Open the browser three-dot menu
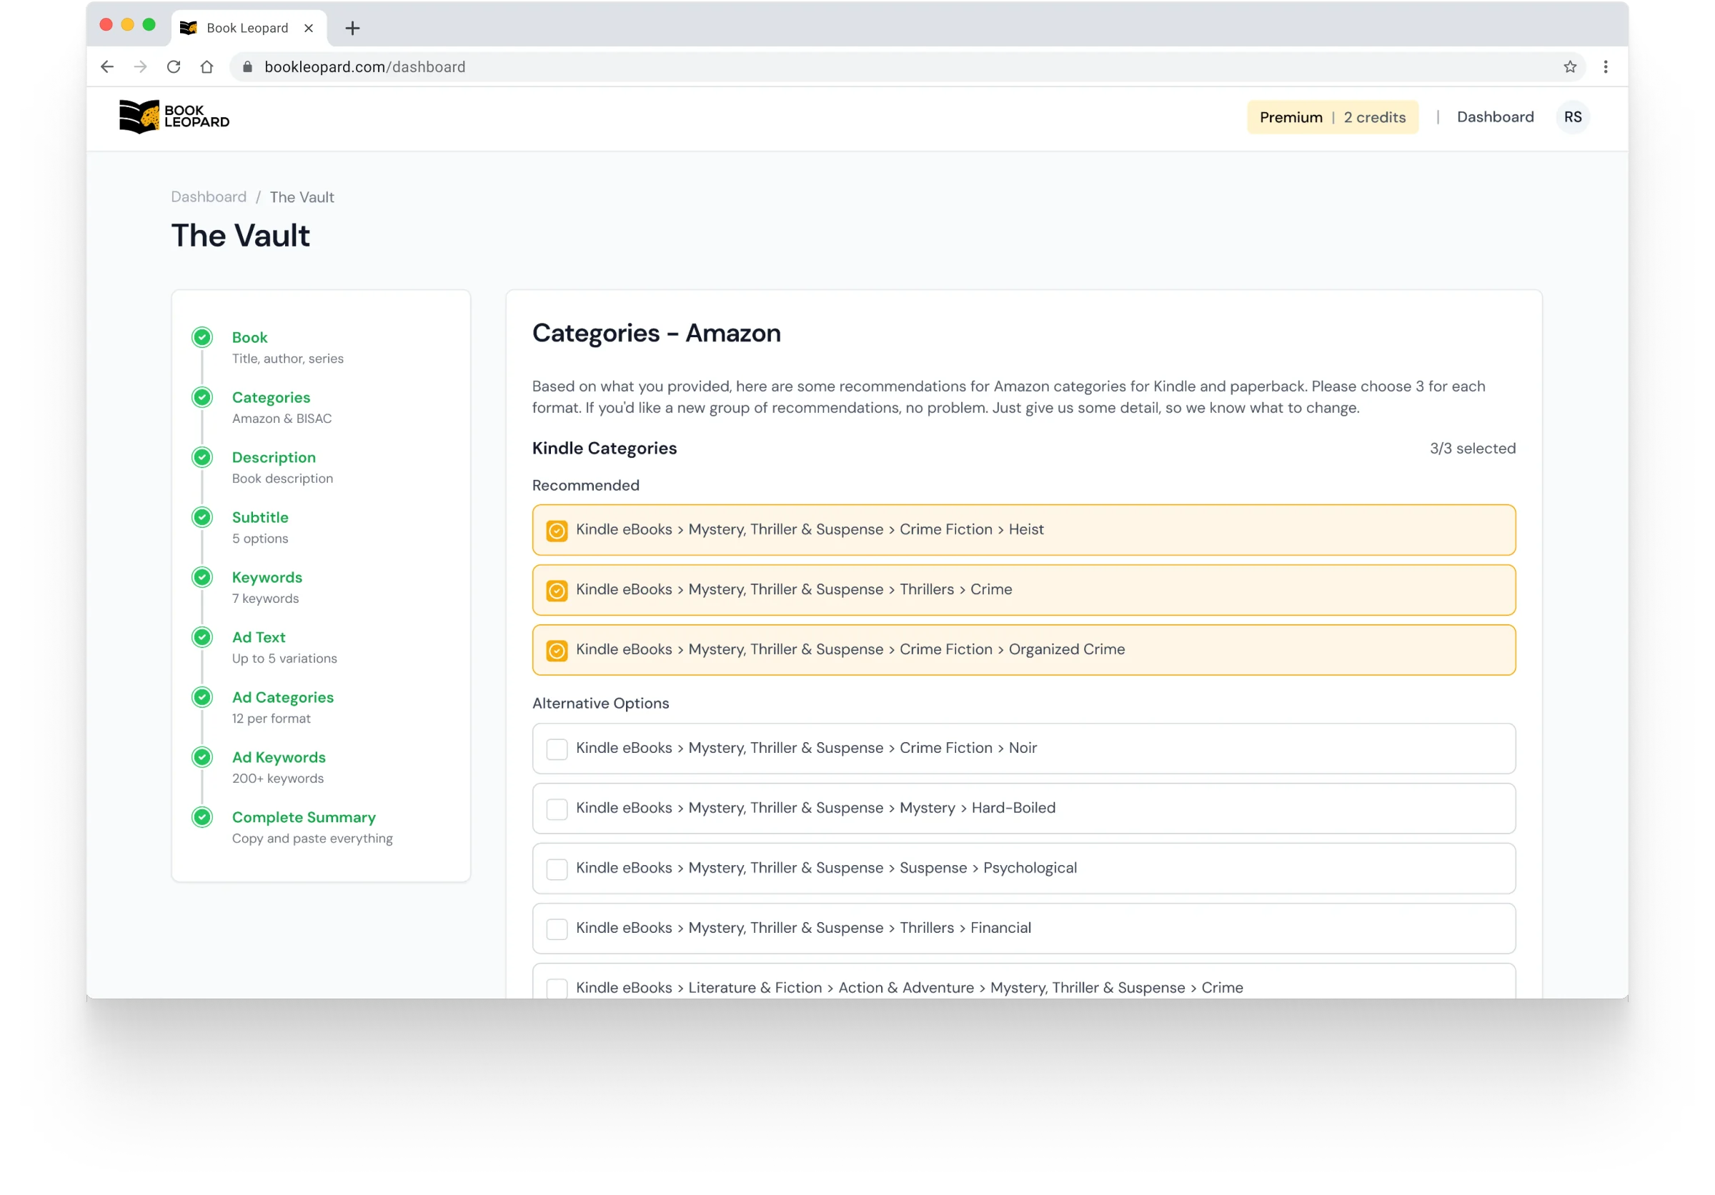The width and height of the screenshot is (1715, 1195). click(1605, 67)
